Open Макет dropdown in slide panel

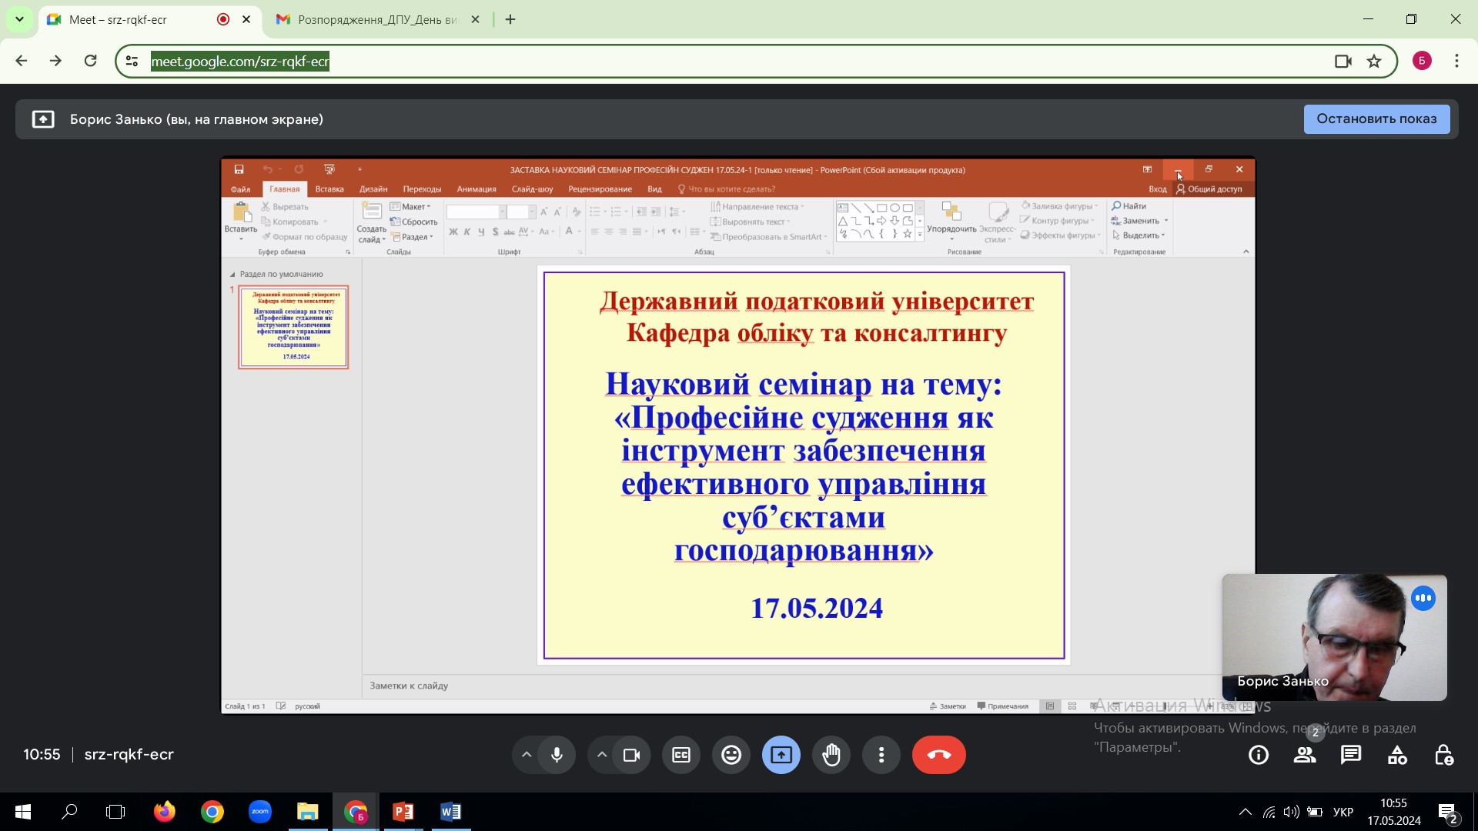tap(414, 207)
